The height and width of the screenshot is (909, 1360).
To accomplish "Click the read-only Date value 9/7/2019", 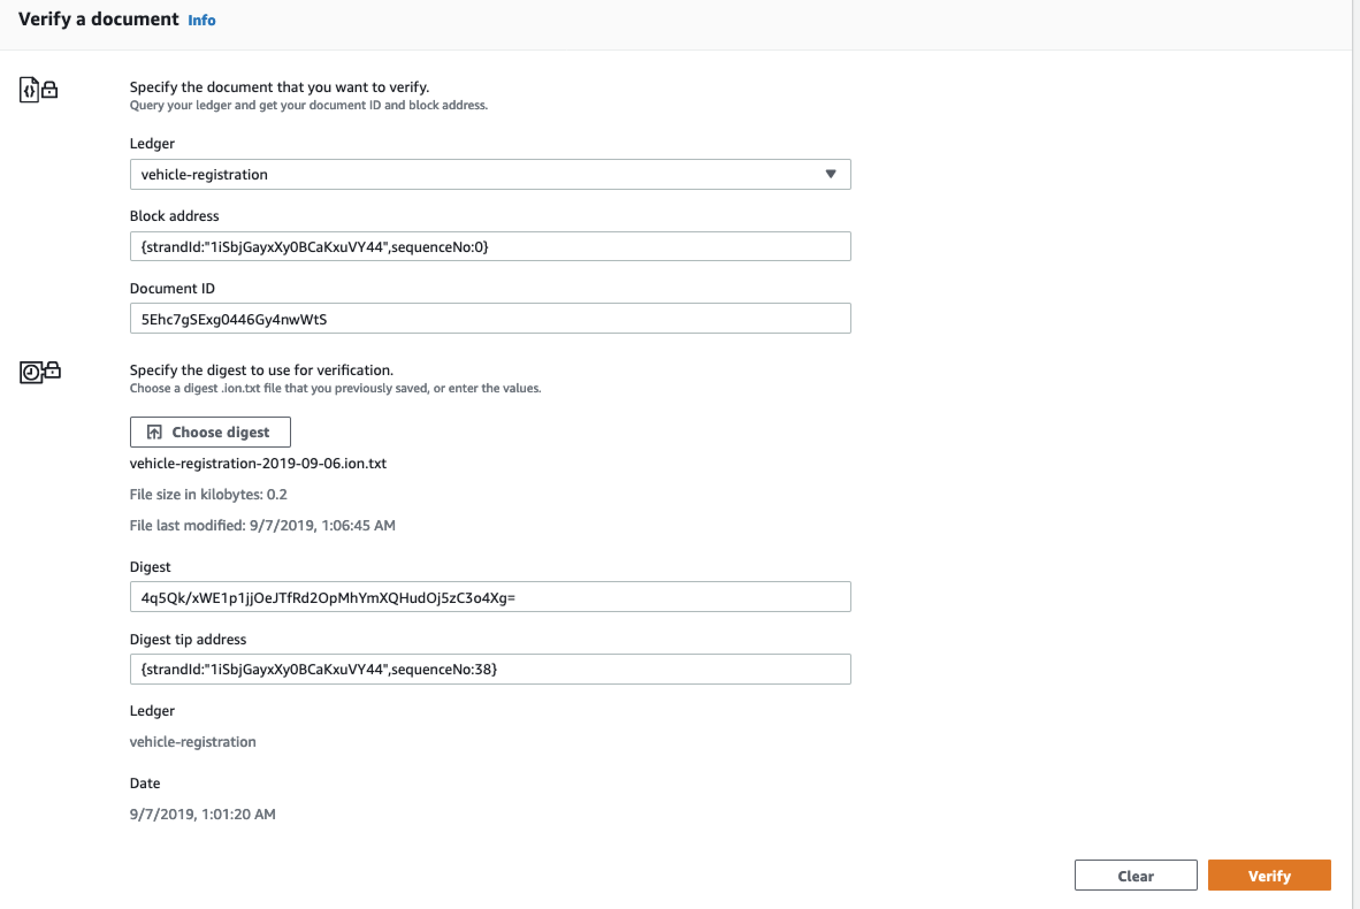I will coord(203,814).
